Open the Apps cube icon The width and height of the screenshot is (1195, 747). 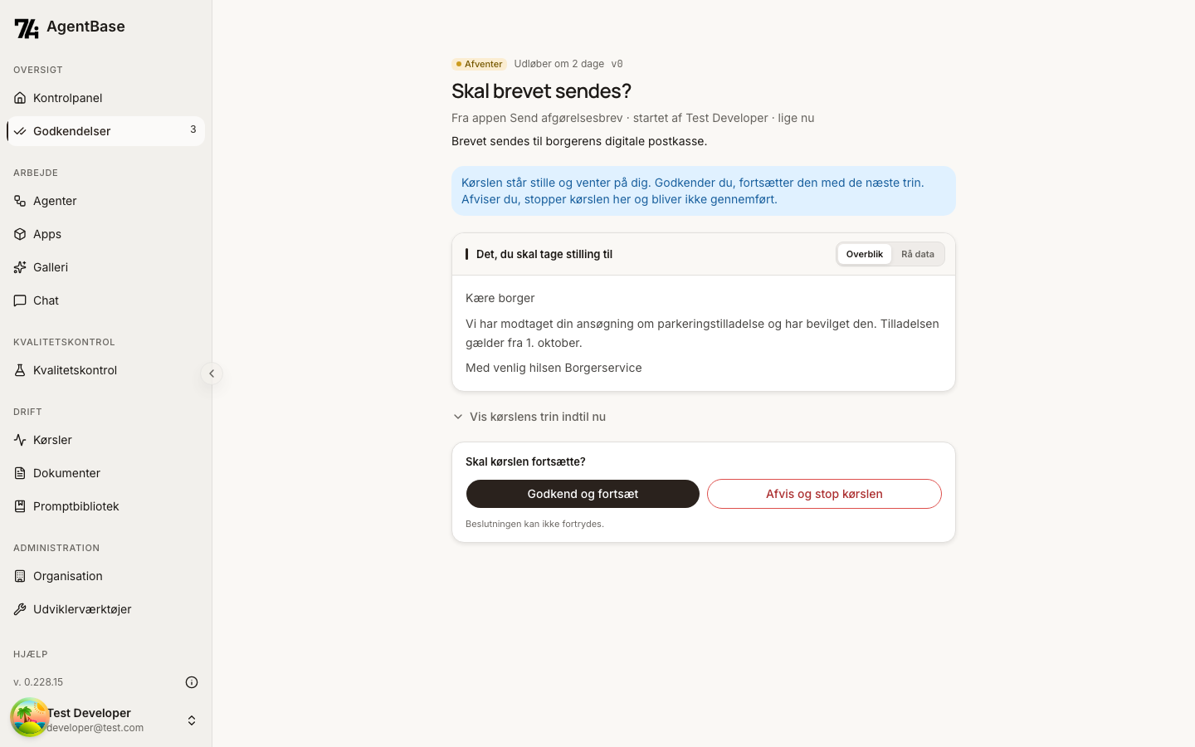point(20,234)
